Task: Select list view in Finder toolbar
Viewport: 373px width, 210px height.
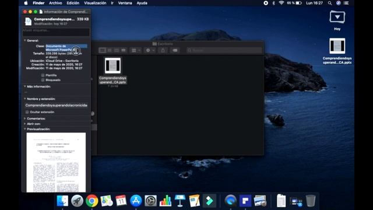Action: click(110, 50)
